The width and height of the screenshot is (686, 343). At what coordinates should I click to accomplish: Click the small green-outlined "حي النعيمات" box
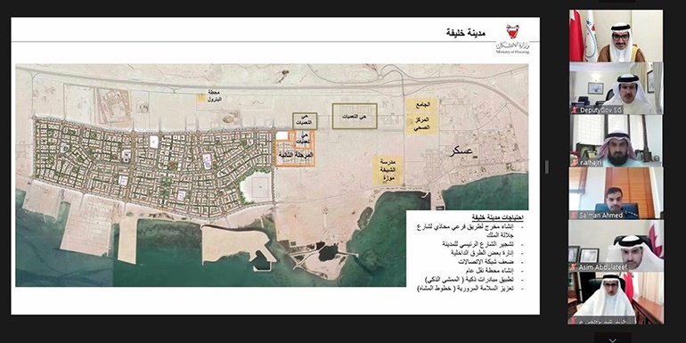[305, 121]
